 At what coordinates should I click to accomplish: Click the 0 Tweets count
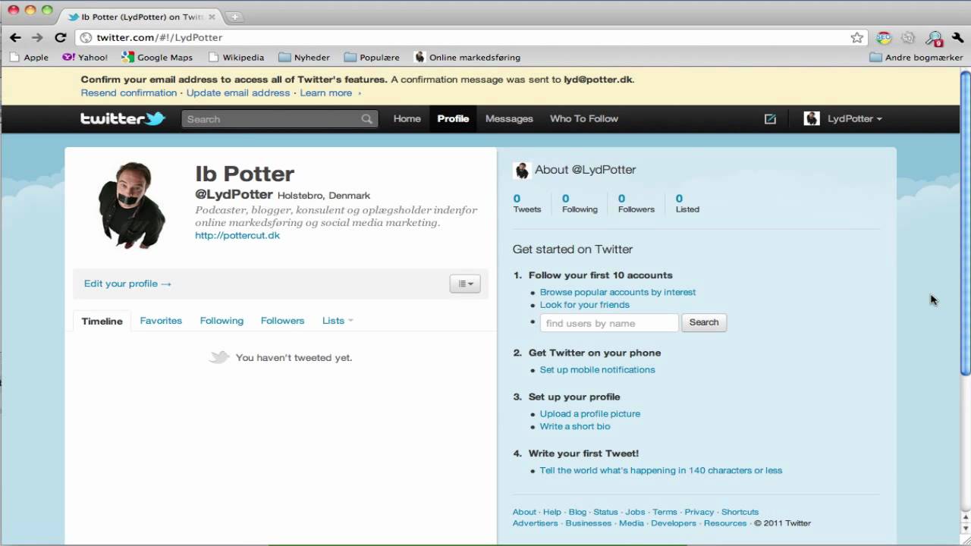click(x=526, y=203)
